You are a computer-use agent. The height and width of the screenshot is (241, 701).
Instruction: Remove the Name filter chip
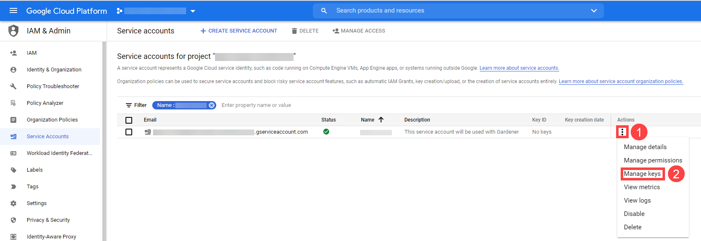pyautogui.click(x=212, y=105)
